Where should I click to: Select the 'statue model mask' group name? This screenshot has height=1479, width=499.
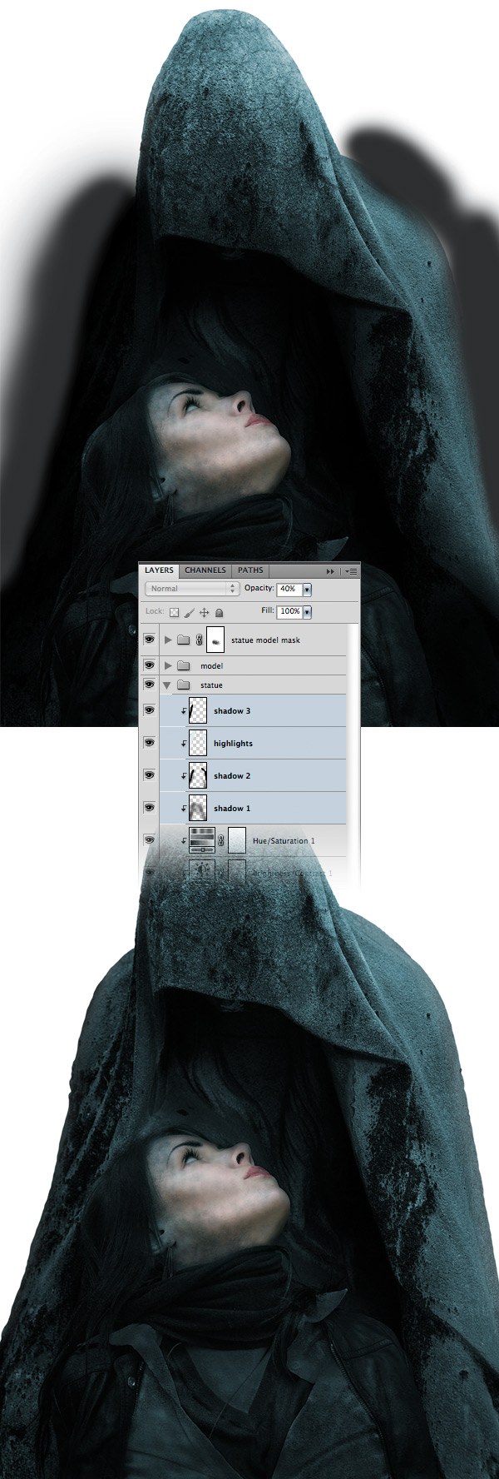pos(266,640)
